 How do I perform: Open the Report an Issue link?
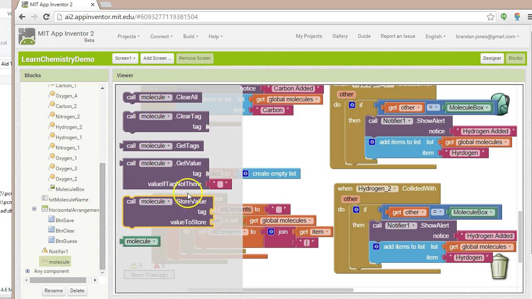pos(398,36)
